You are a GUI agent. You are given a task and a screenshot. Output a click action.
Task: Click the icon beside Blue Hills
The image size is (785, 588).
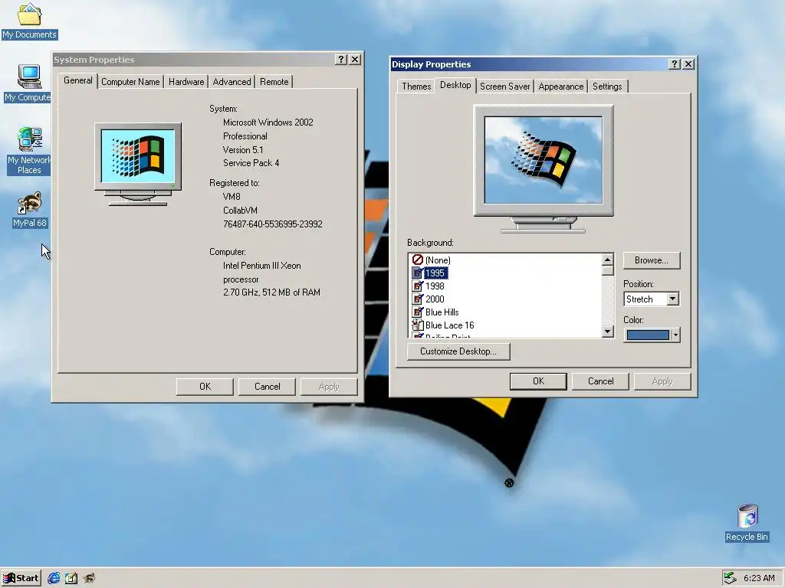point(418,312)
